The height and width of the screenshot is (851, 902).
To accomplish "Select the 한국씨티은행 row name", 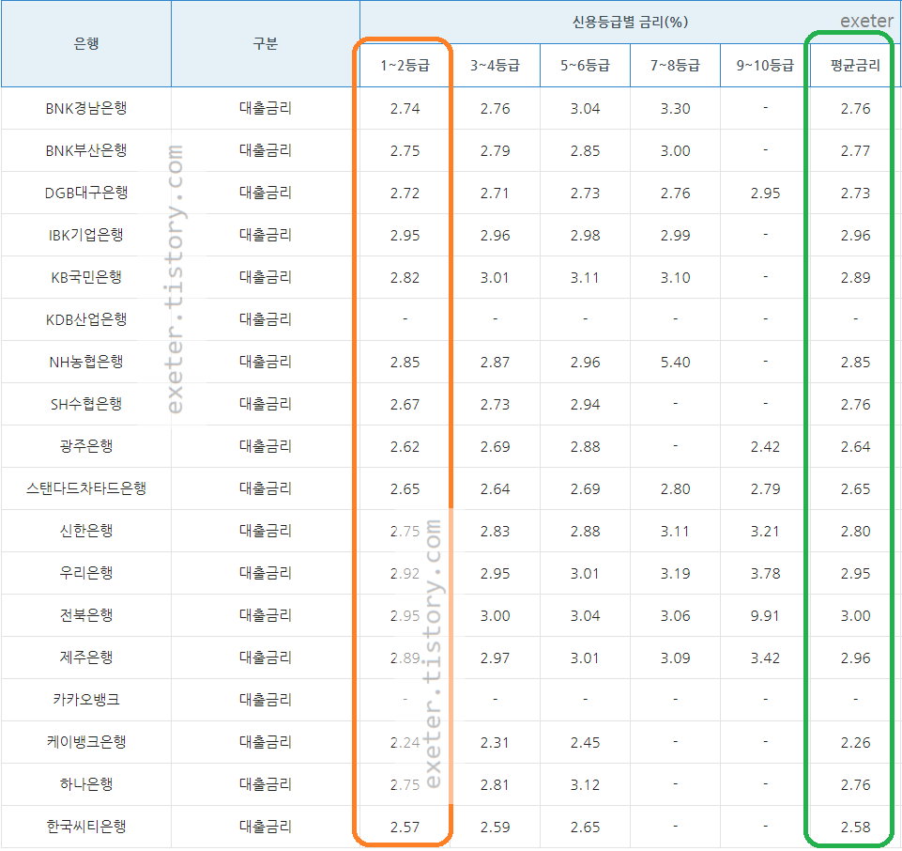I will pos(86,827).
